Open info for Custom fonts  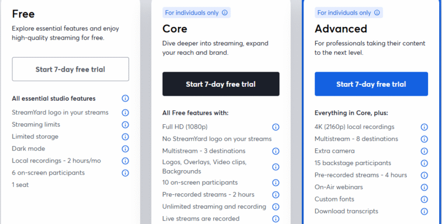pyautogui.click(x=424, y=199)
